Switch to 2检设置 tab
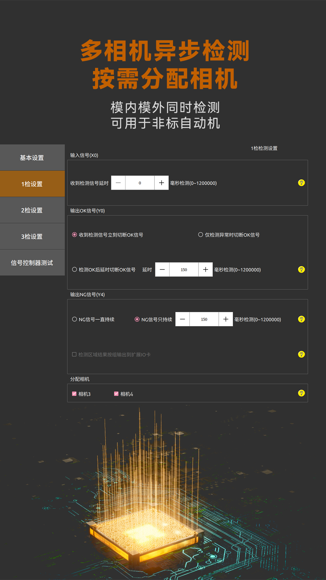Image resolution: width=326 pixels, height=580 pixels. tap(32, 210)
